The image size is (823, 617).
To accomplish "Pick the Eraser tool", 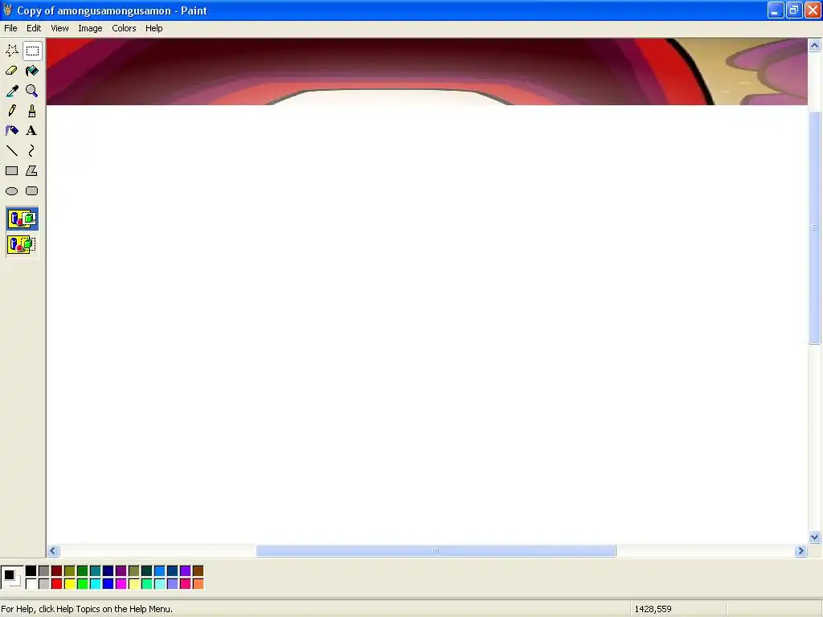I will pyautogui.click(x=11, y=71).
